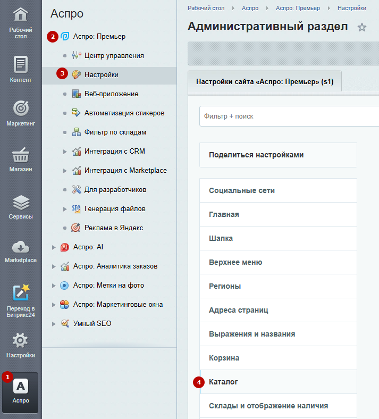Click the Аспро: Метки на фото icon
The image size is (379, 419).
point(64,286)
